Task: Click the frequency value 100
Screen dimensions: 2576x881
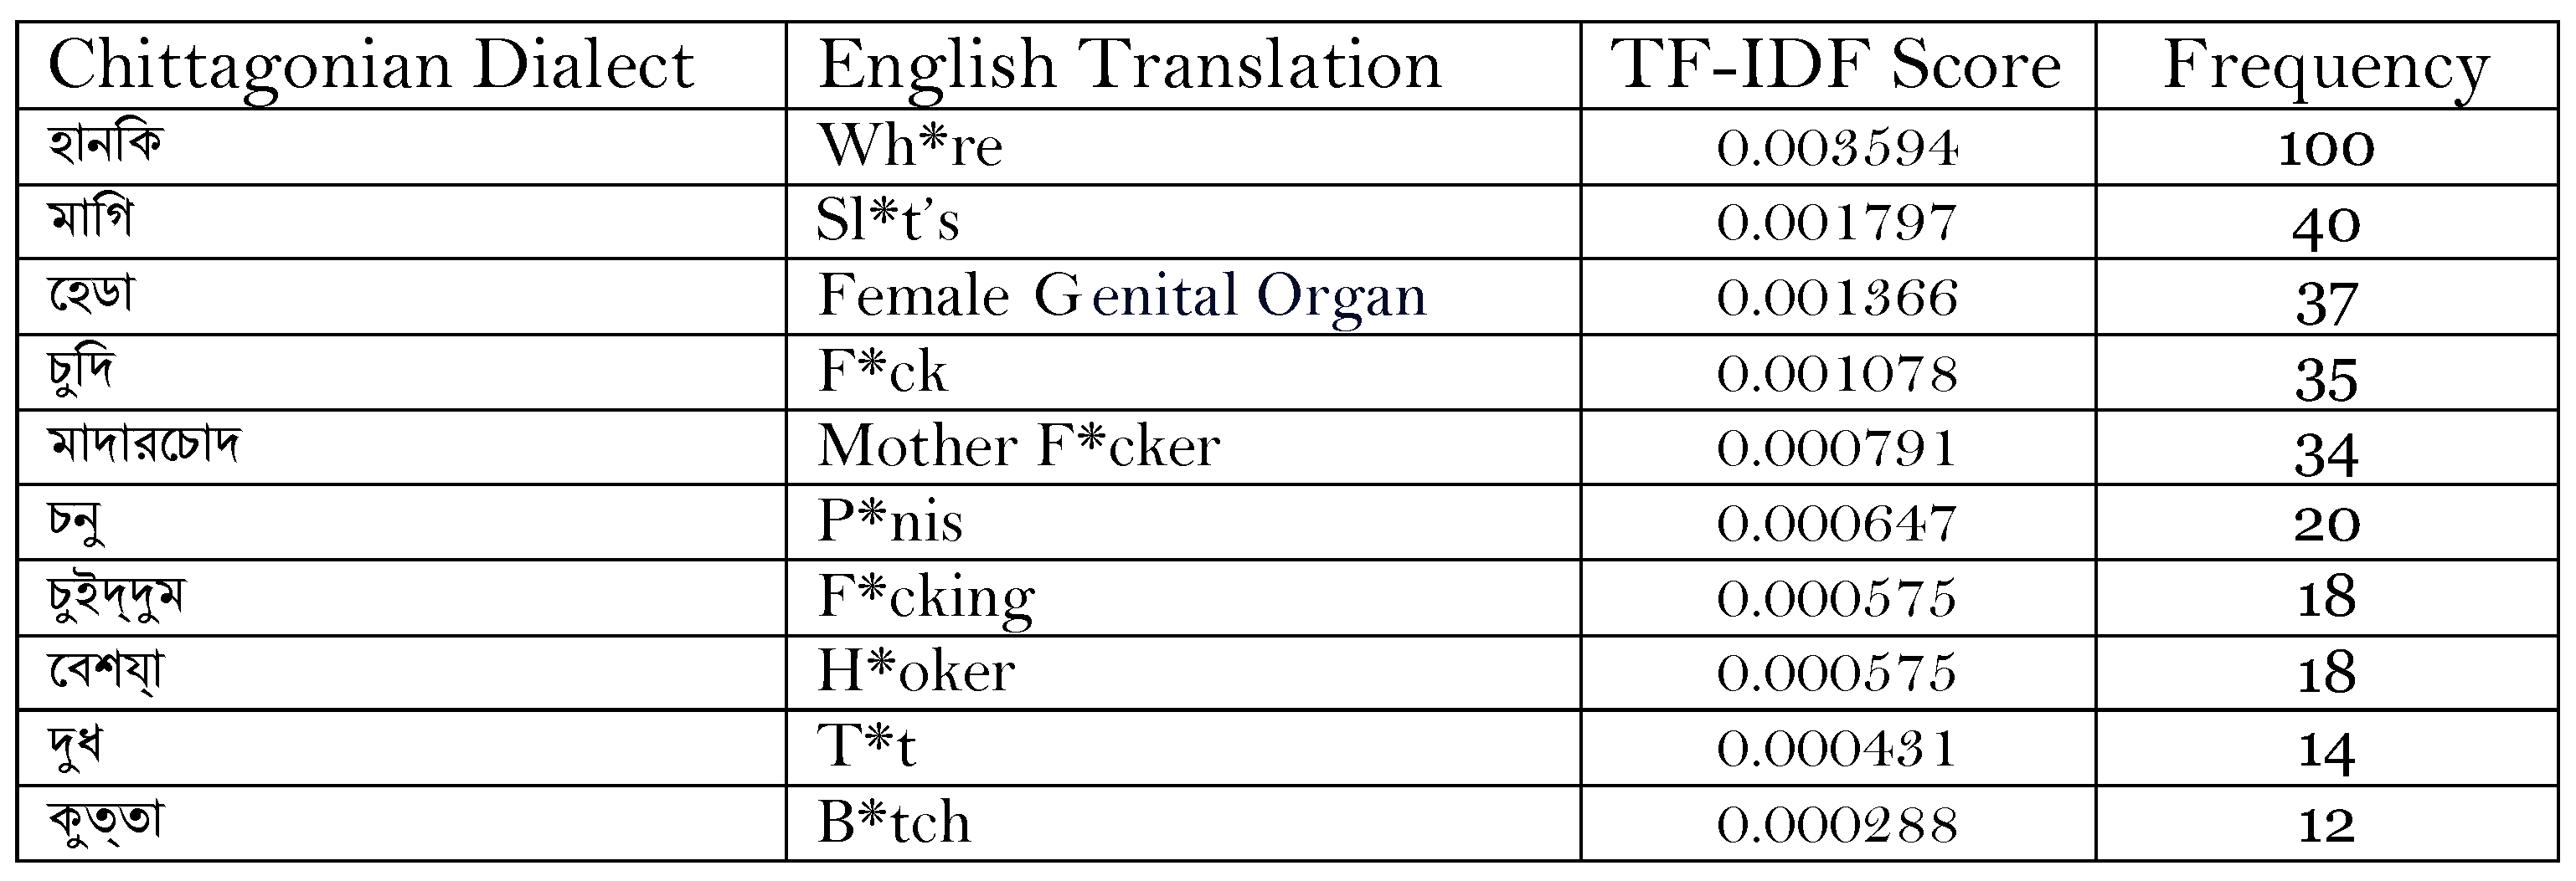Action: click(2326, 148)
